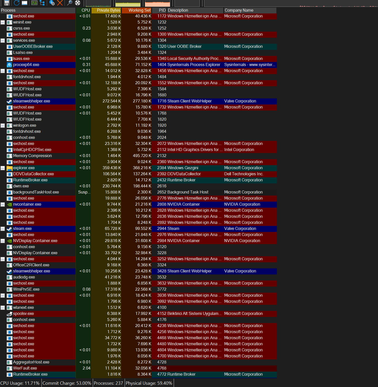Select the csrss.exe process row

(x=138, y=28)
